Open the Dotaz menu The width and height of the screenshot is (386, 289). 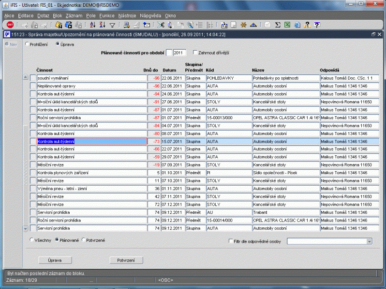[44, 16]
